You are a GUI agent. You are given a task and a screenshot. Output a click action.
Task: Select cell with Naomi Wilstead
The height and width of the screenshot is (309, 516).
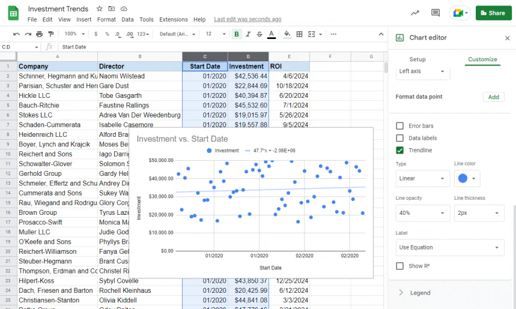coord(140,76)
